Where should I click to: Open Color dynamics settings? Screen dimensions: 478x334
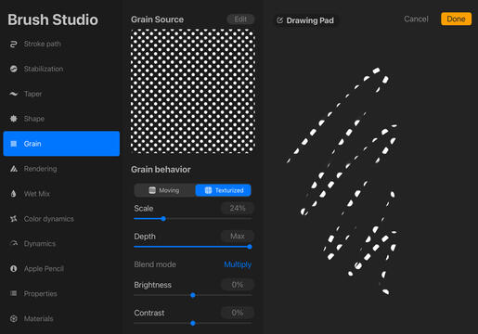tap(61, 219)
